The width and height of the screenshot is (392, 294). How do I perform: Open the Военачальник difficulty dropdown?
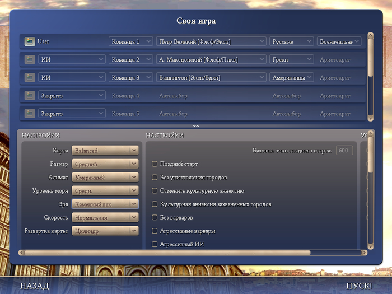click(339, 41)
